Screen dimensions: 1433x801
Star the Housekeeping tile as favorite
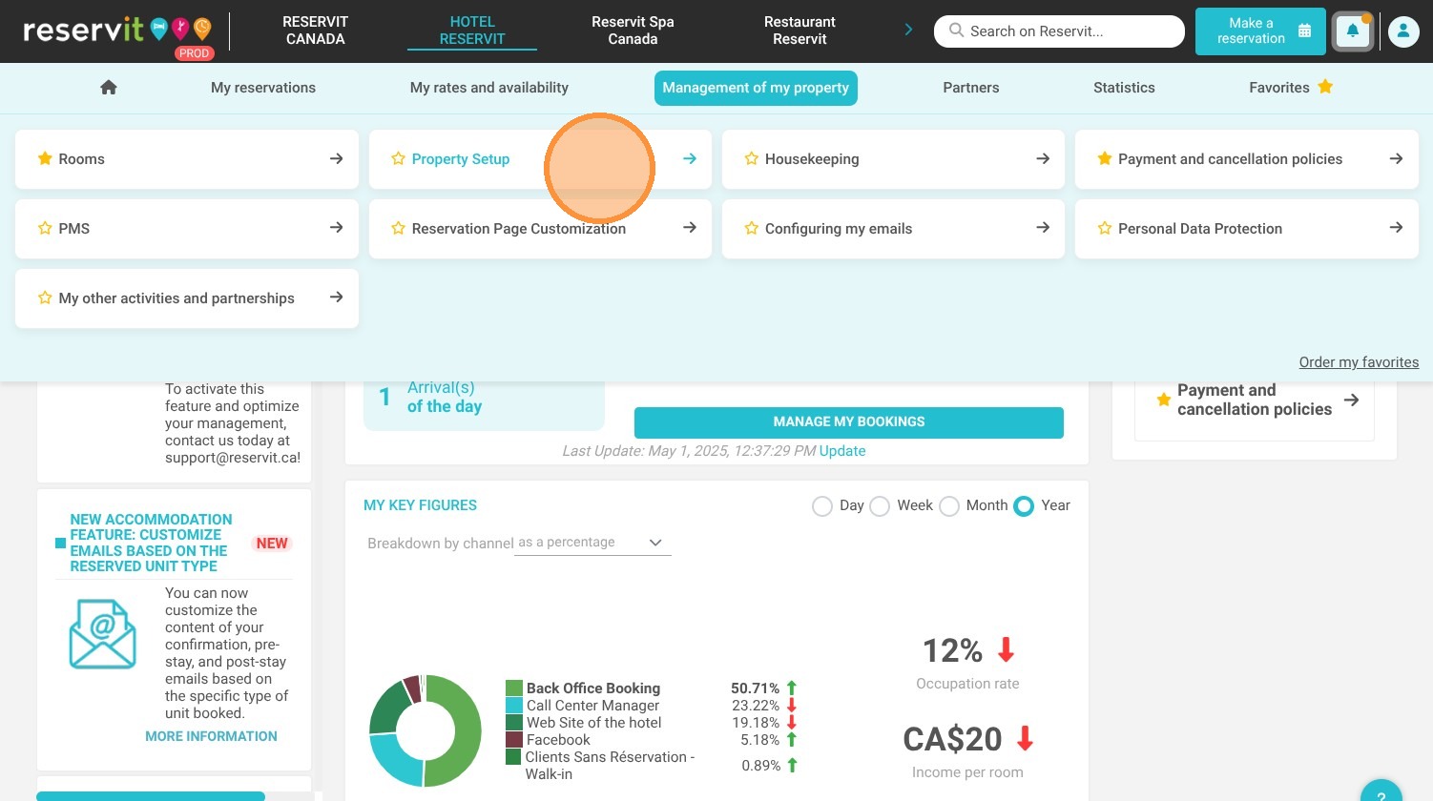point(751,158)
